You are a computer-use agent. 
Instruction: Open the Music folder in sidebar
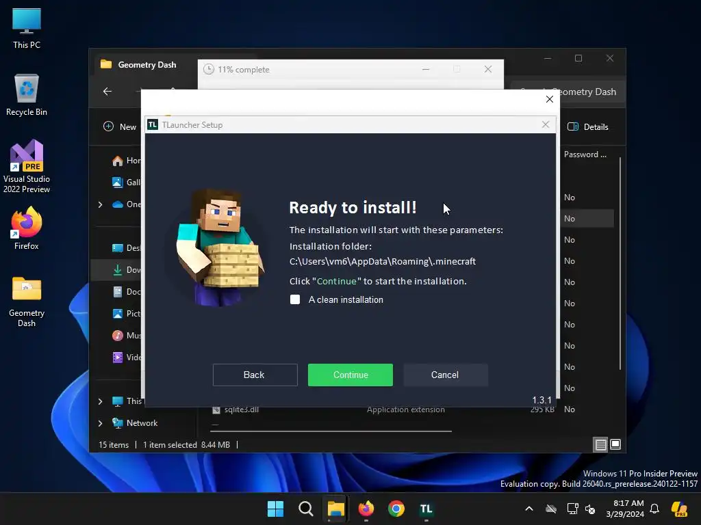click(127, 335)
